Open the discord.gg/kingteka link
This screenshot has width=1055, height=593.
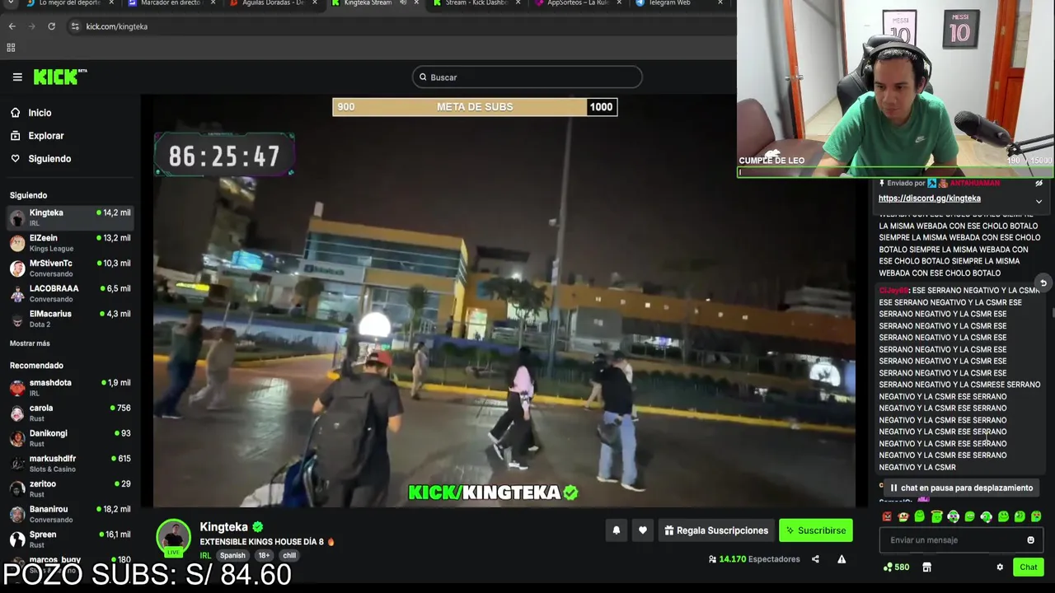(929, 198)
